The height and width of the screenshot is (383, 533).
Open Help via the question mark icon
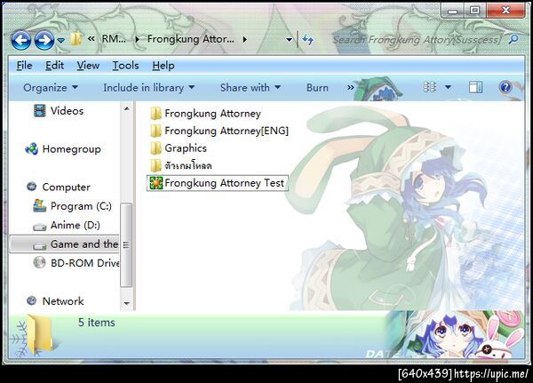[505, 87]
